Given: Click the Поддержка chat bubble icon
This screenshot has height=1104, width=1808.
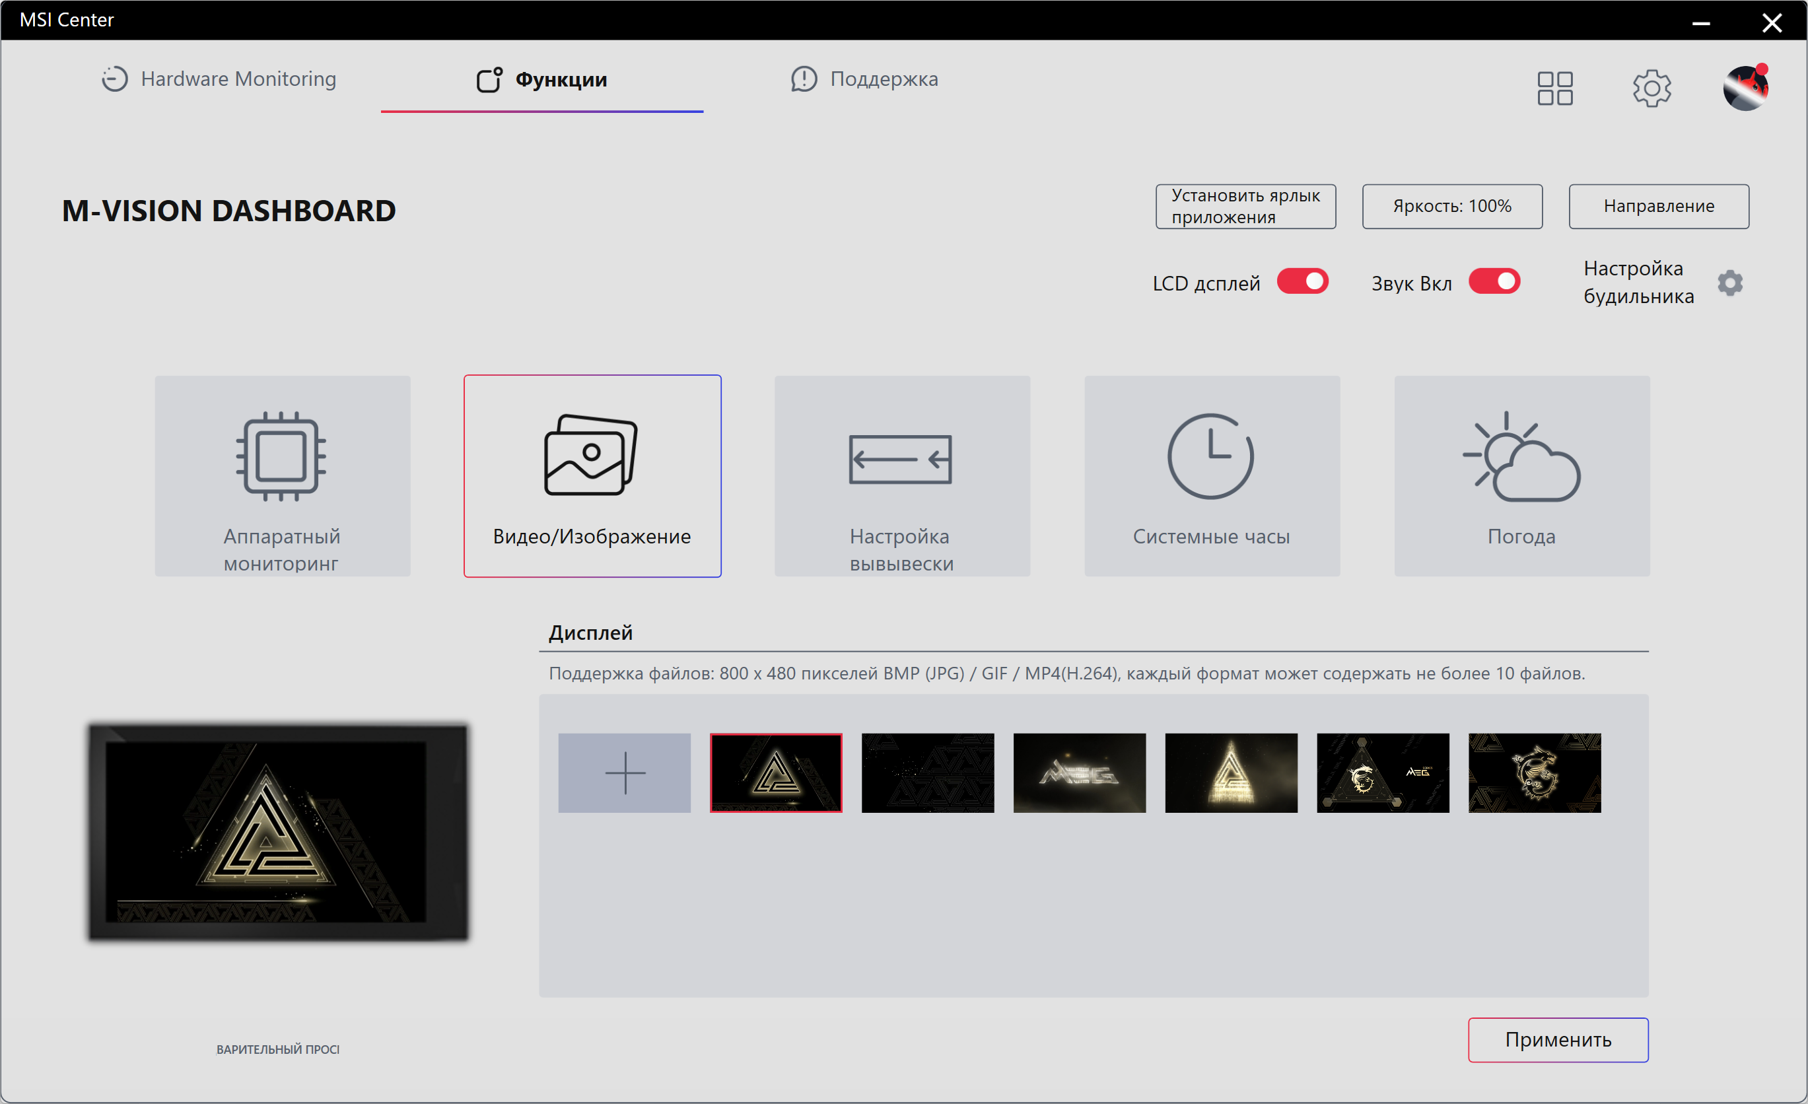Looking at the screenshot, I should [804, 79].
